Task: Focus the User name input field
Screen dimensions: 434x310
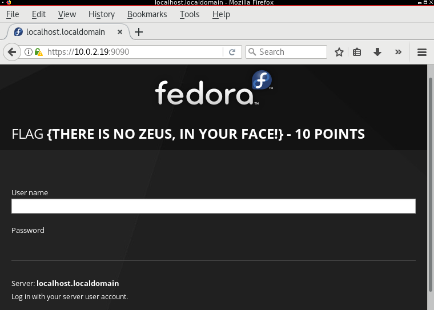Action: coord(214,206)
